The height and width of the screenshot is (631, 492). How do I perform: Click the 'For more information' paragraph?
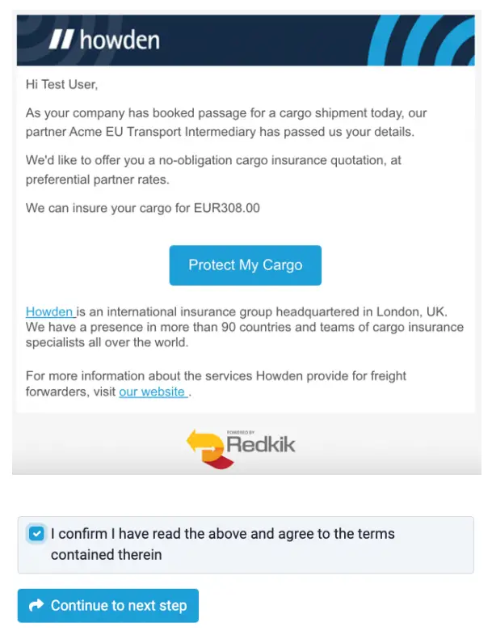(216, 383)
